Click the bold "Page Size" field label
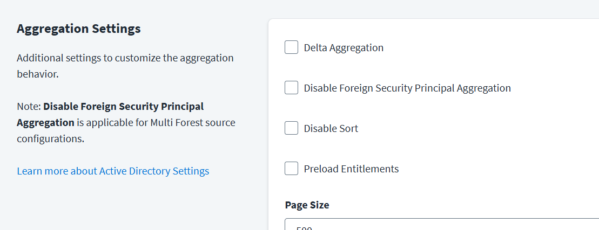This screenshot has height=230, width=599. [307, 205]
